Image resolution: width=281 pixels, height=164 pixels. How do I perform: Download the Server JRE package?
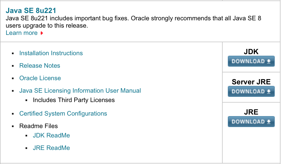pos(251,91)
